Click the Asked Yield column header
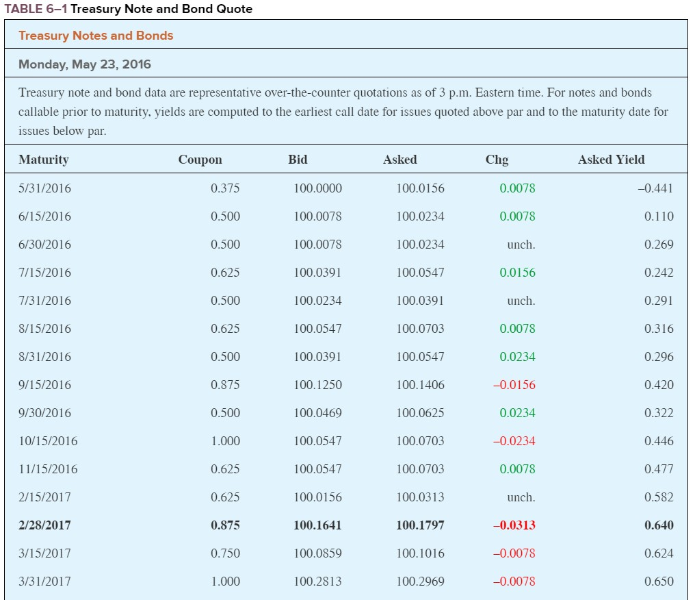Image resolution: width=695 pixels, height=600 pixels. 611,160
